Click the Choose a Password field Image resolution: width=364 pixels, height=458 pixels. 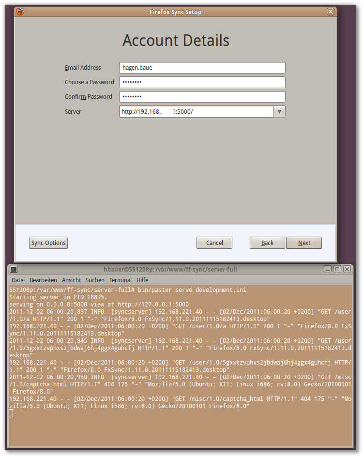click(202, 82)
